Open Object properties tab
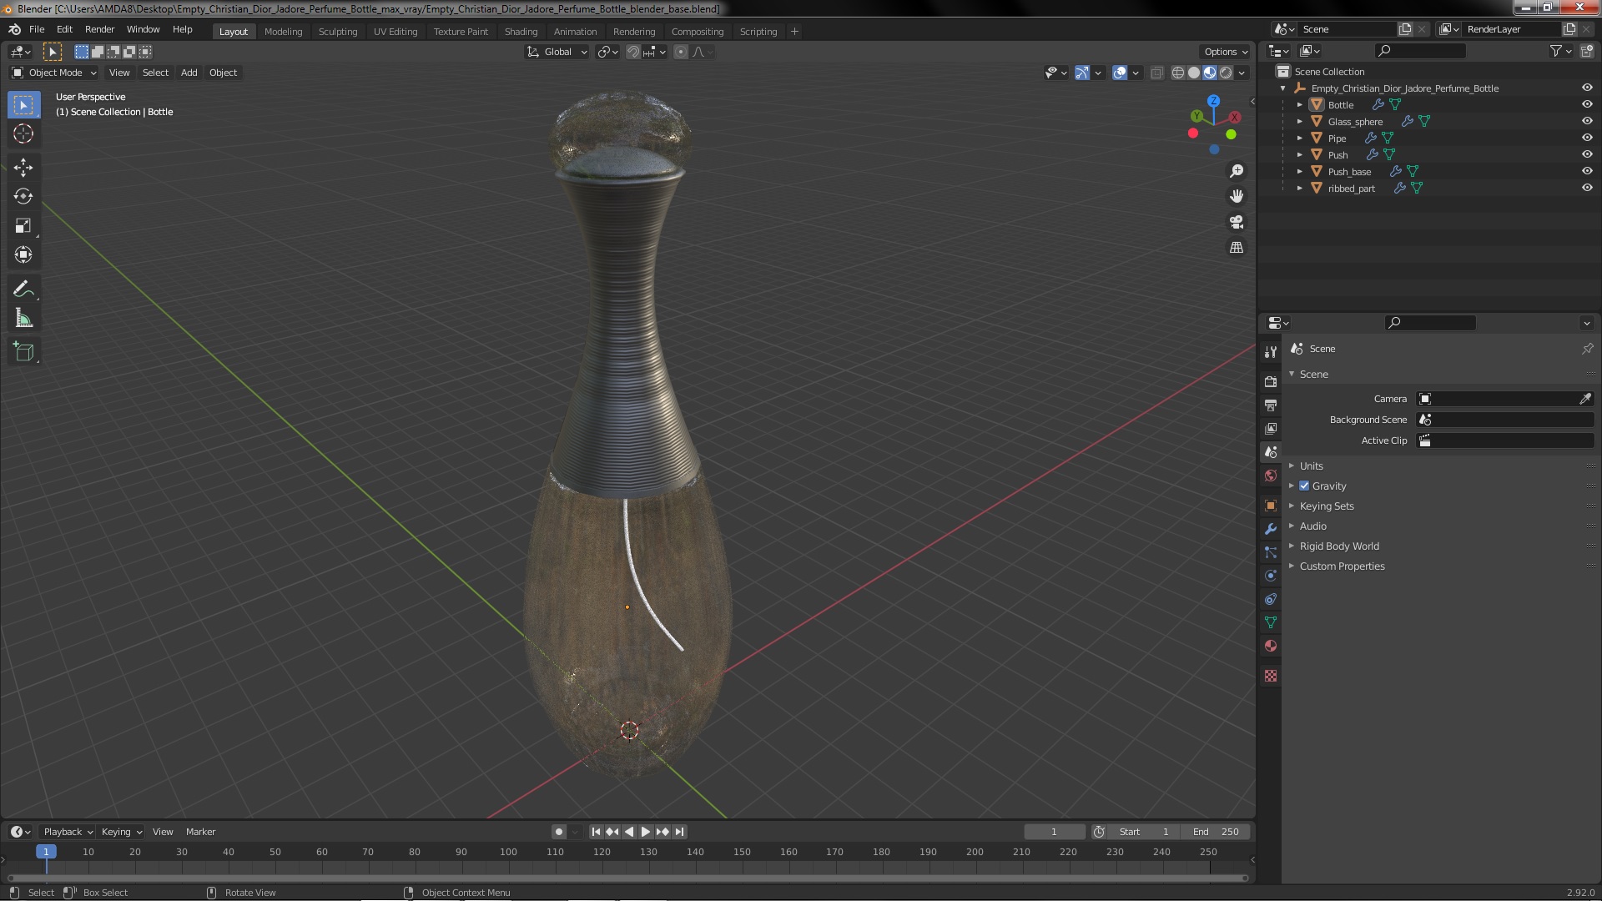This screenshot has width=1602, height=901. point(1270,506)
